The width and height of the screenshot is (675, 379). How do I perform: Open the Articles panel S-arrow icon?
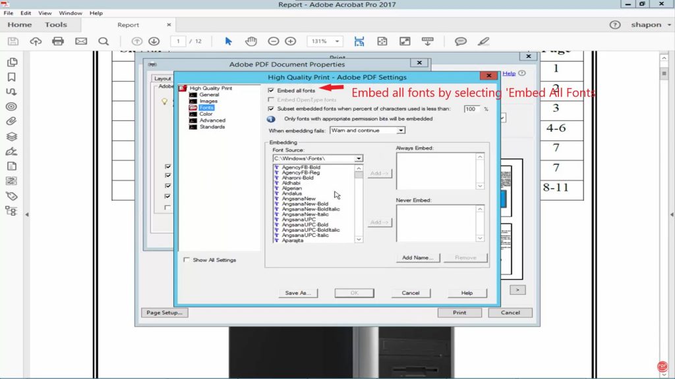point(12,91)
